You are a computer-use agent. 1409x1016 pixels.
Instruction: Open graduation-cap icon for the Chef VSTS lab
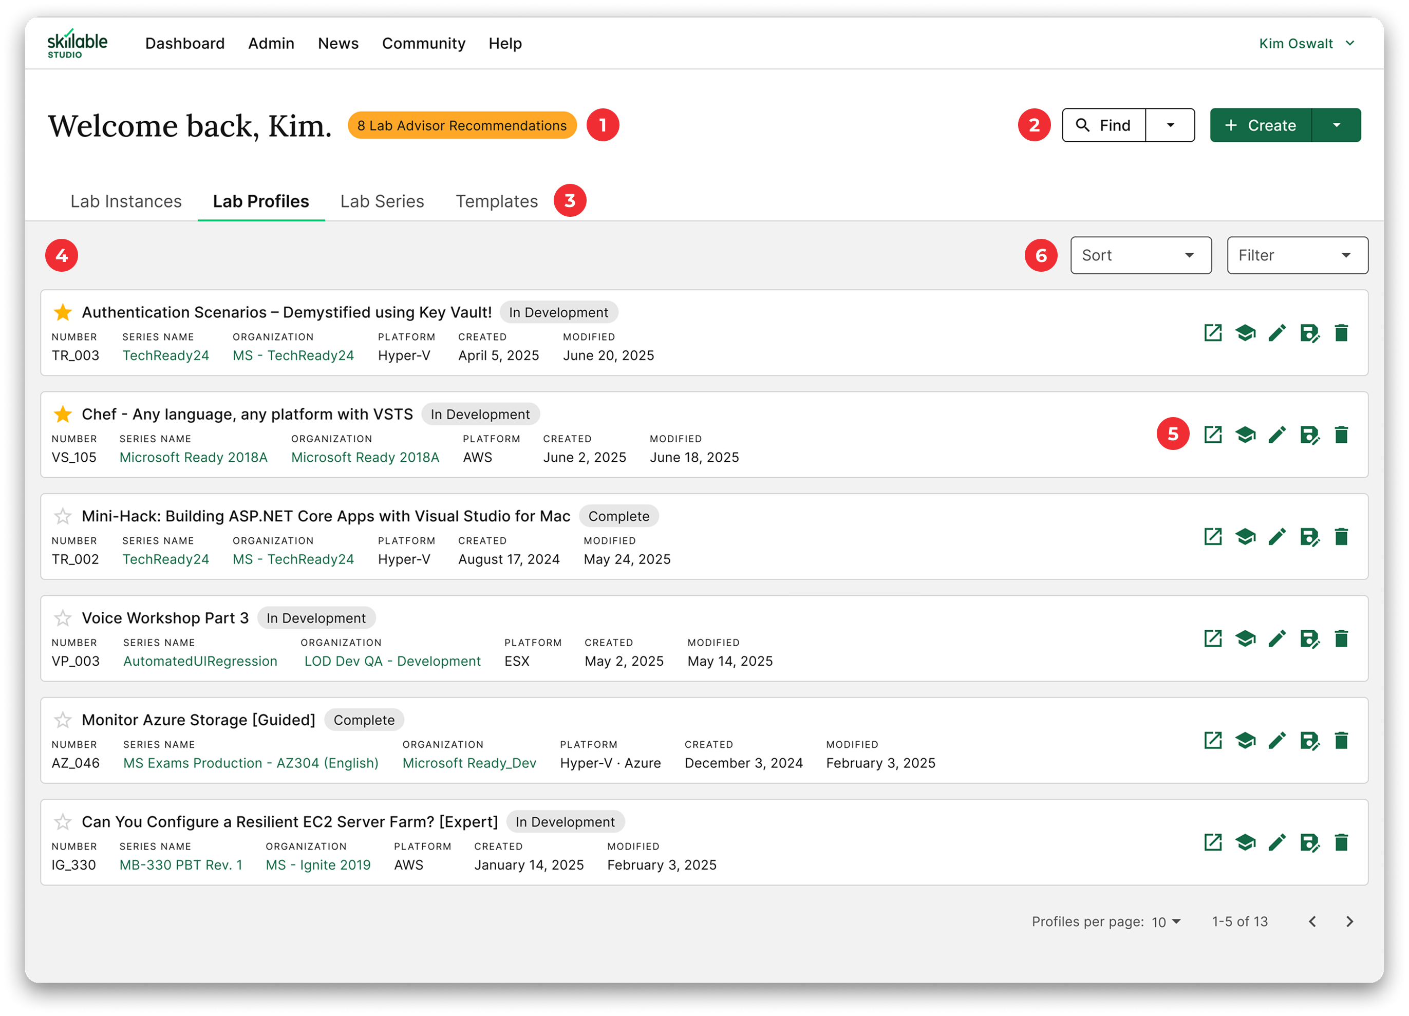coord(1245,435)
